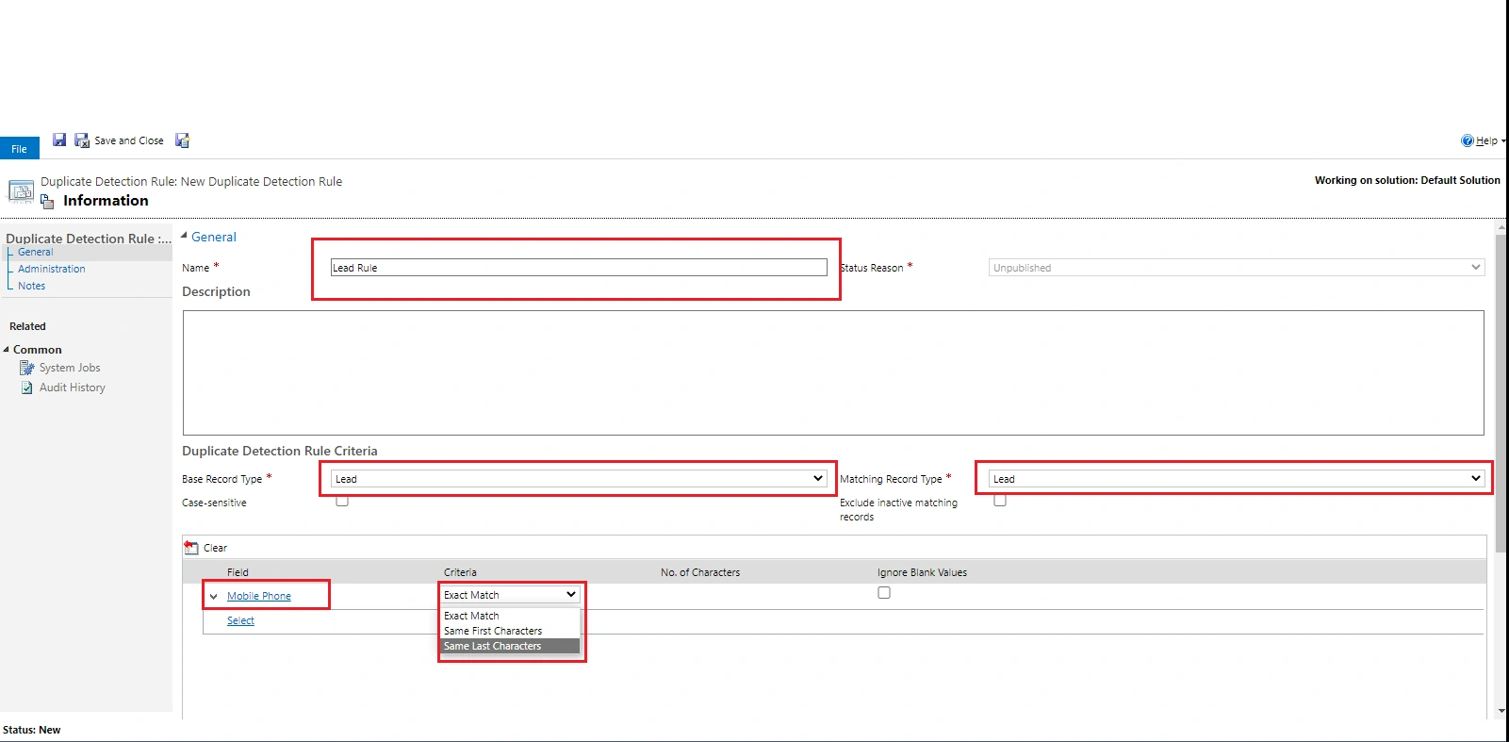Open the Criteria Exact Match dropdown
1509x742 pixels.
510,595
